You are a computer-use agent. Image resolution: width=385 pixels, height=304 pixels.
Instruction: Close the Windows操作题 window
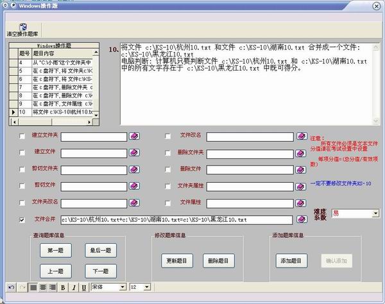coord(377,6)
